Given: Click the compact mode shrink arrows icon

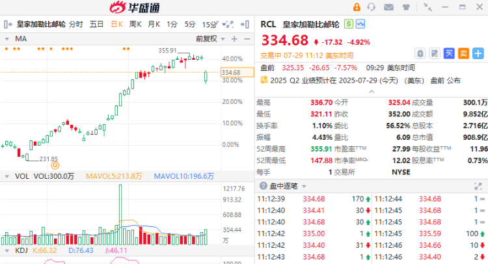Looking at the screenshot, I should tap(427, 7).
